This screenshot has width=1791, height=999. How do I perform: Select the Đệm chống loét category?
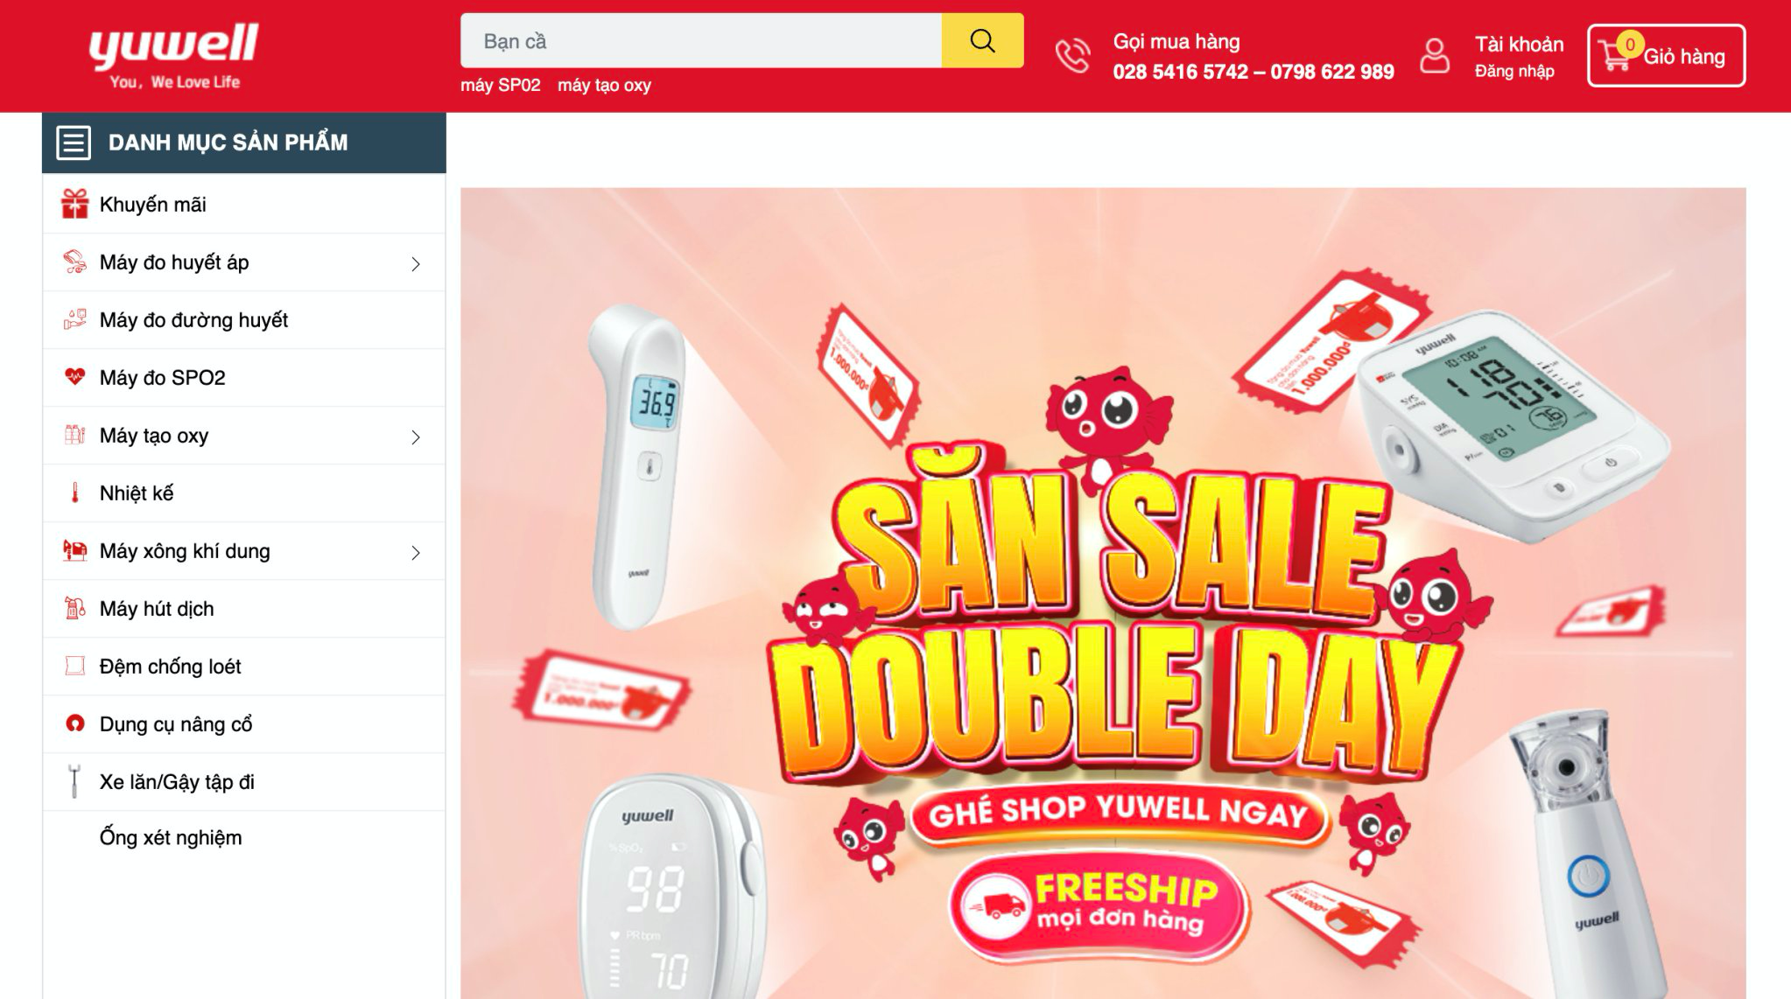pos(244,667)
